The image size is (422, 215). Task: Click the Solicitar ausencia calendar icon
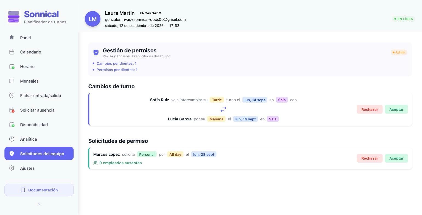coord(12,110)
